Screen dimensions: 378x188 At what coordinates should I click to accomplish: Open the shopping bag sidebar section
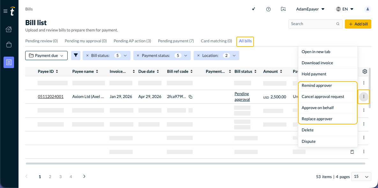pos(9,45)
